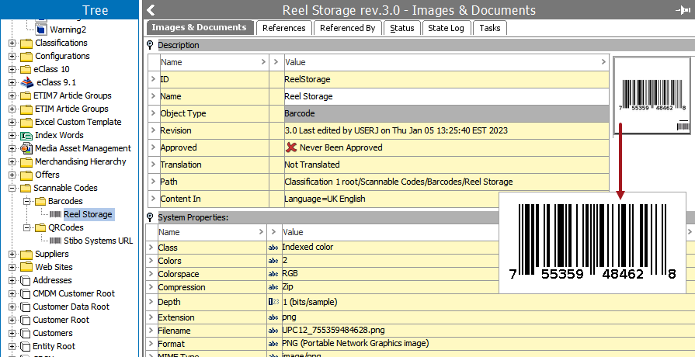Select the Merchandising Hierarchy tree item
The image size is (695, 357).
(80, 161)
